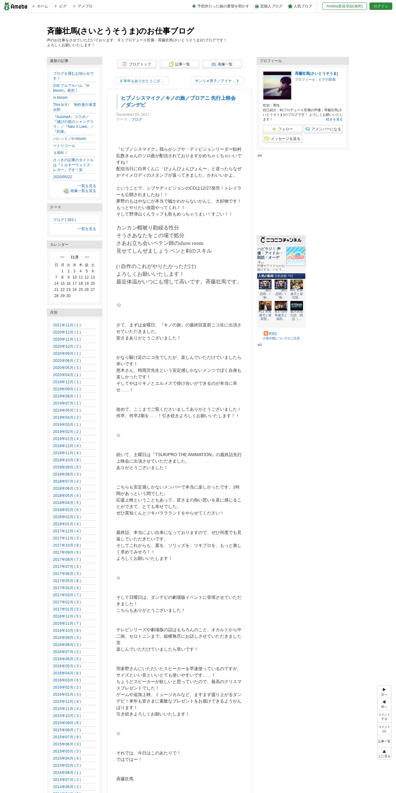The image size is (396, 793).
Task: Open the ブログ theme link under the date
Action: [137, 120]
